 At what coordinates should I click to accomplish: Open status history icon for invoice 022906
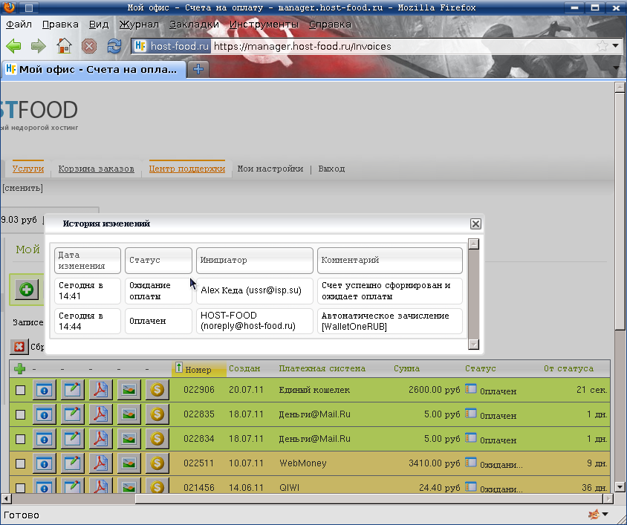click(471, 388)
